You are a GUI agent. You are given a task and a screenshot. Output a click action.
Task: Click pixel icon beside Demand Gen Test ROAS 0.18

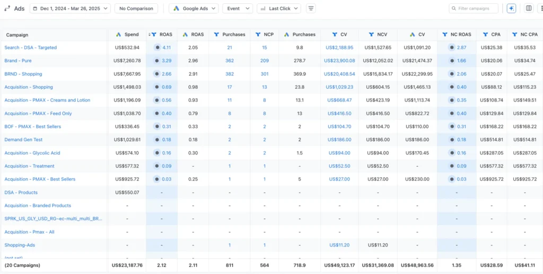(x=157, y=140)
